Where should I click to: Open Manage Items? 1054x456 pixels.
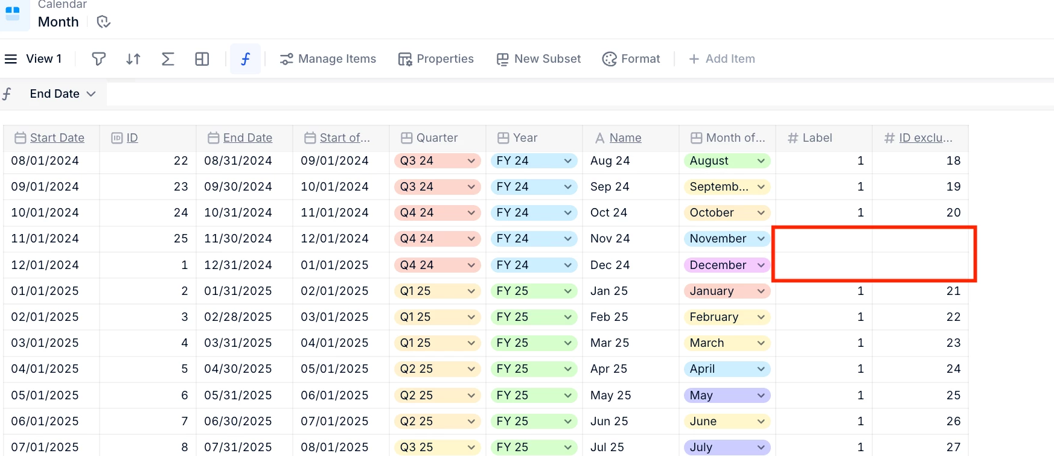pyautogui.click(x=328, y=59)
